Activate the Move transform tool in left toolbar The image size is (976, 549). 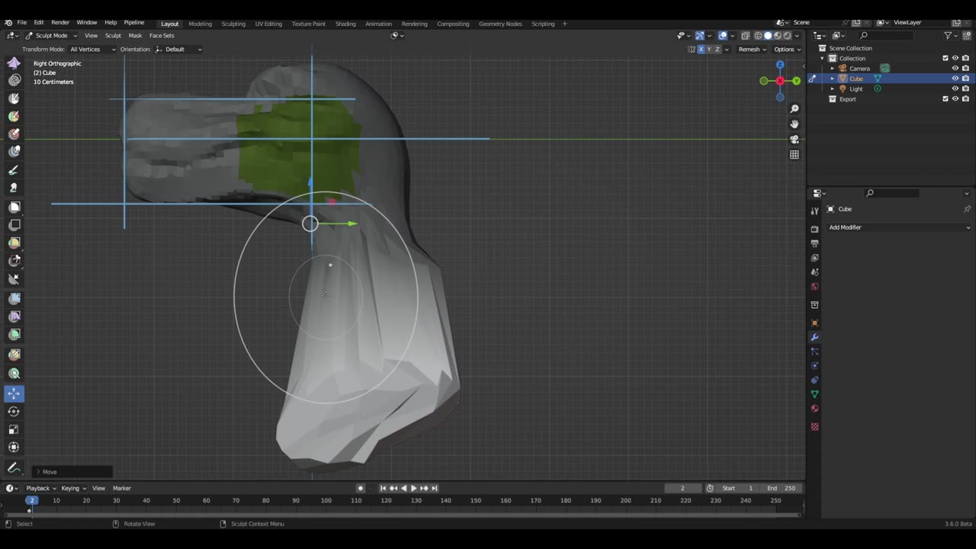[x=14, y=393]
